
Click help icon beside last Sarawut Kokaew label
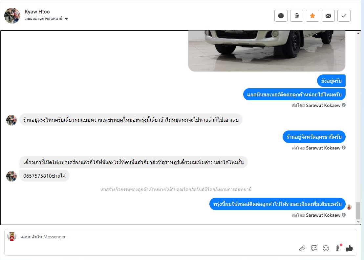344,215
